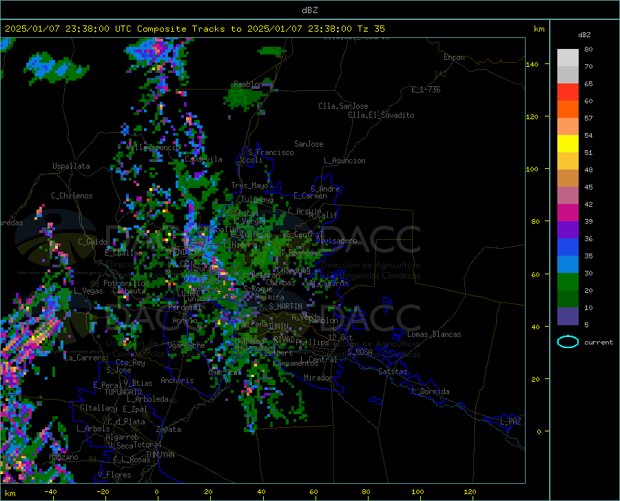Click the Gltallary label

point(99,408)
